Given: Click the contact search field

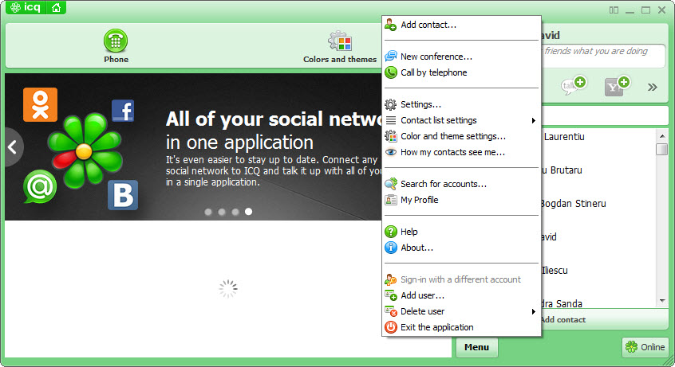Looking at the screenshot, I should (605, 115).
